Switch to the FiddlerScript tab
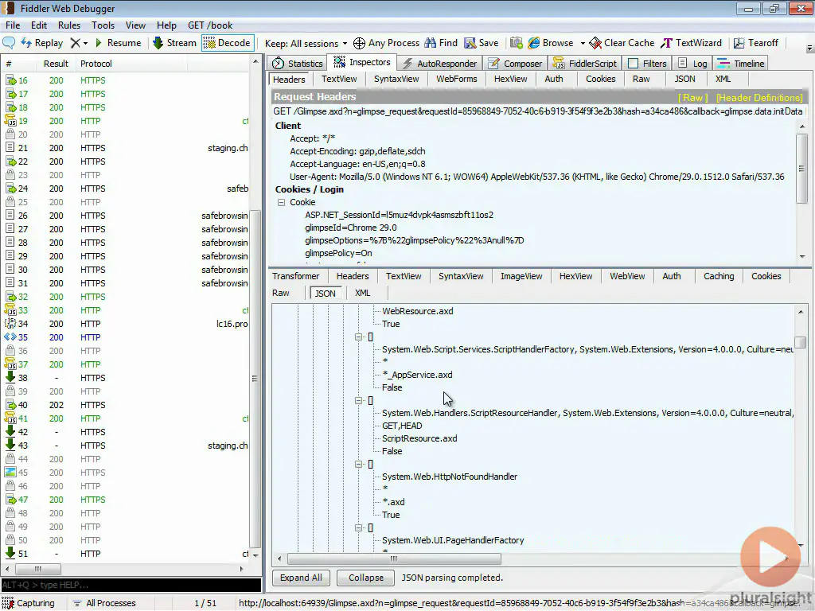This screenshot has width=815, height=611. point(585,64)
